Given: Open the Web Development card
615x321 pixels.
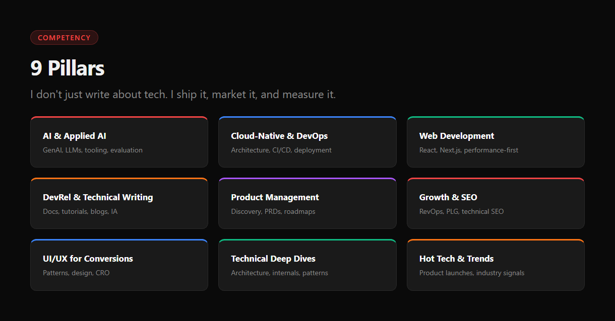Looking at the screenshot, I should click(x=496, y=142).
